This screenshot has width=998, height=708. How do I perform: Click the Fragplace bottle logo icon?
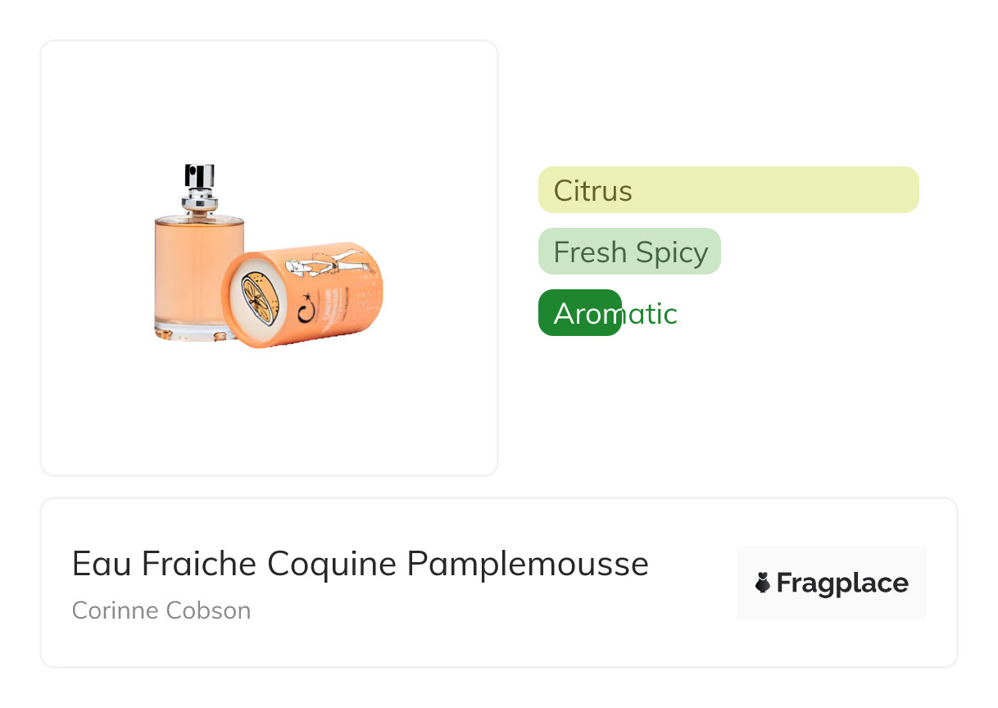763,583
